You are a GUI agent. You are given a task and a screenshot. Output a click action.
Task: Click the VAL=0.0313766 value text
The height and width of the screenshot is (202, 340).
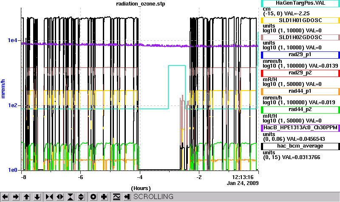[301, 157]
